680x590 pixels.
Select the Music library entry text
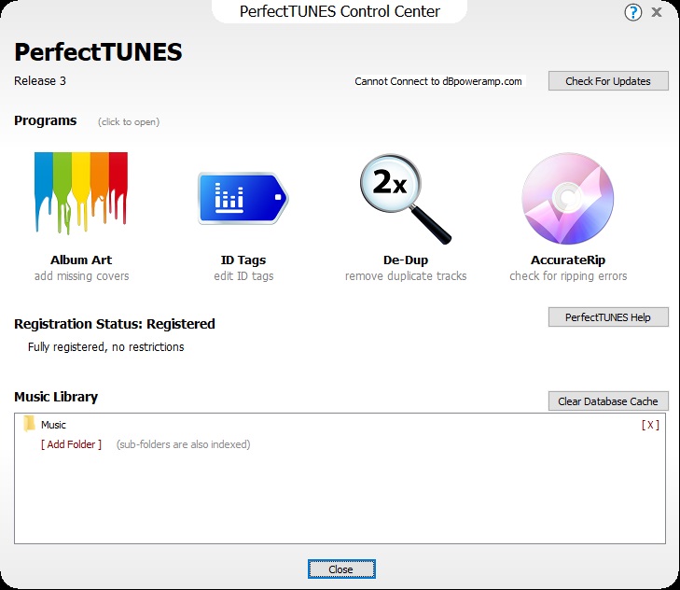(53, 425)
